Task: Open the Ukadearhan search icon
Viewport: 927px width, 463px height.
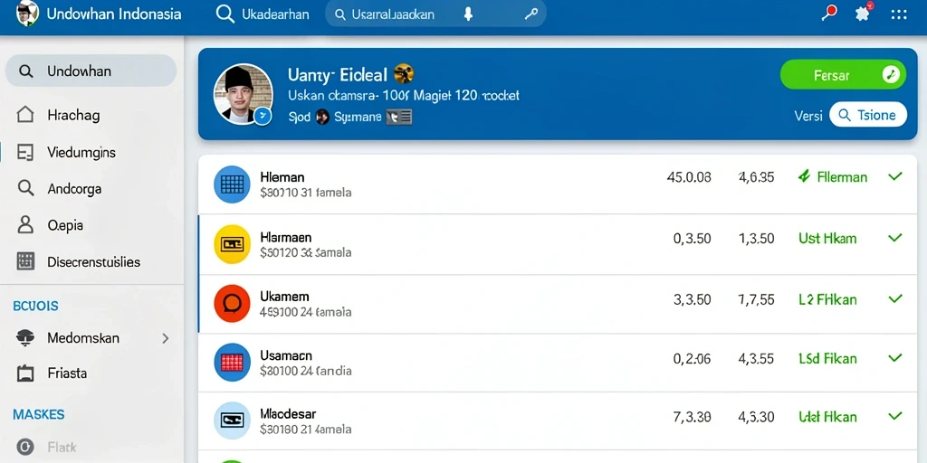Action: [x=225, y=14]
